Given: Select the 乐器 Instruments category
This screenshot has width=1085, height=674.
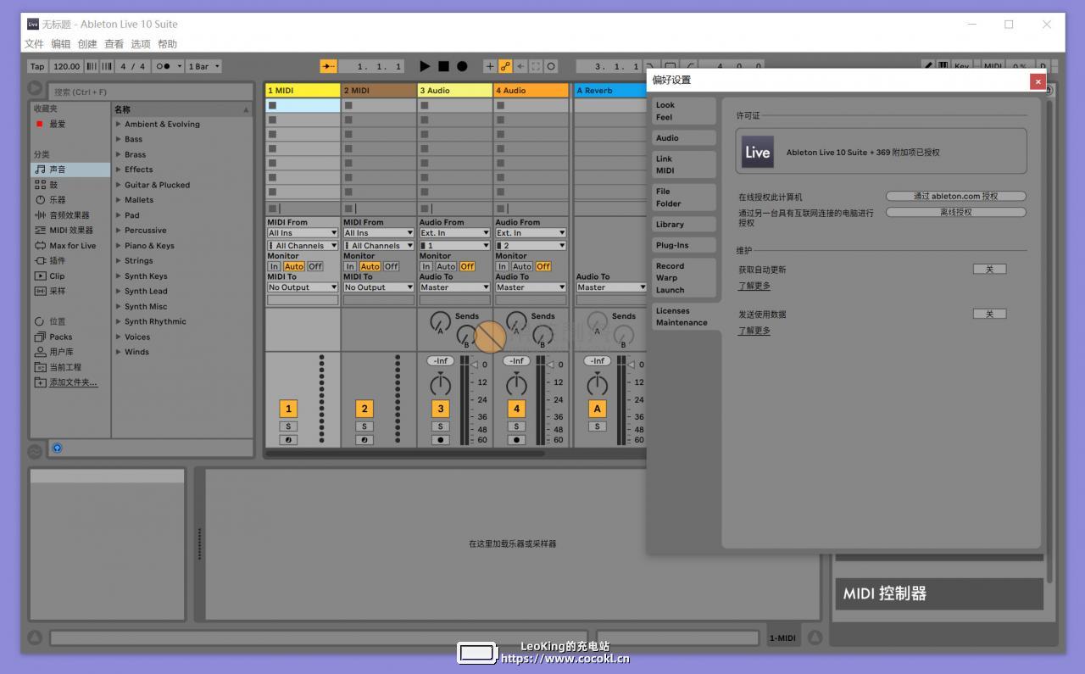Looking at the screenshot, I should (70, 200).
